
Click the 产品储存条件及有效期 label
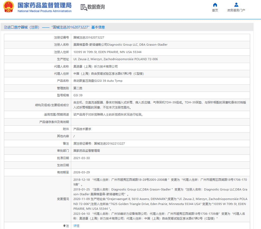[54, 122]
